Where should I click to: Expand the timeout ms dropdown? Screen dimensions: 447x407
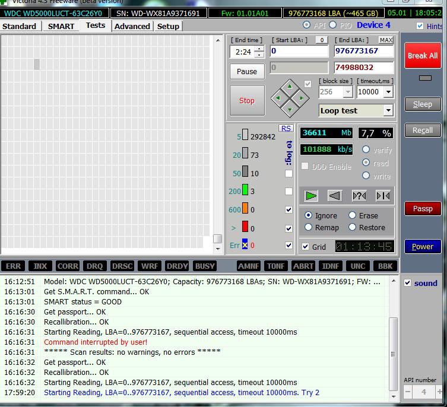(388, 92)
